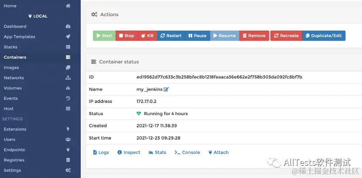Click the Containers list icon in sidebar
This screenshot has height=178, width=362.
click(x=68, y=57)
